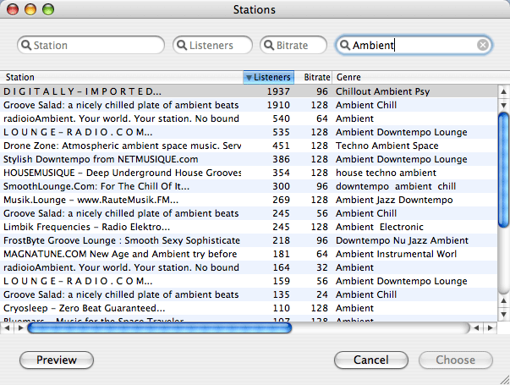Click the 218 listeners count cell

tap(281, 240)
